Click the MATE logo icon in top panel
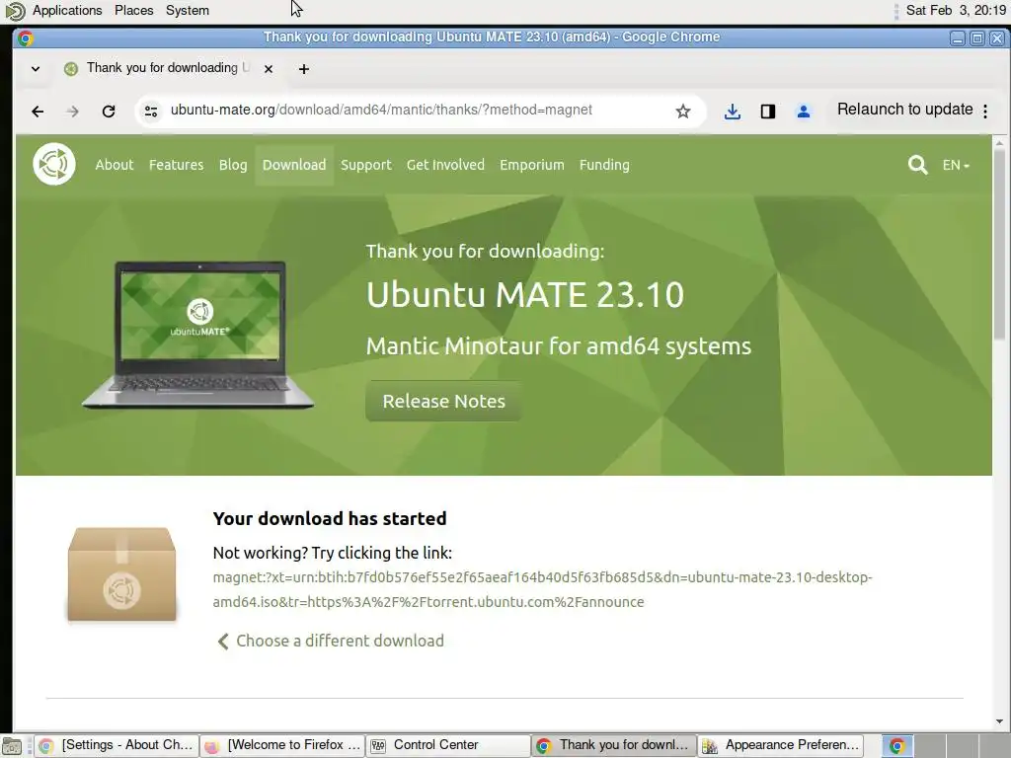This screenshot has width=1011, height=758. click(15, 10)
